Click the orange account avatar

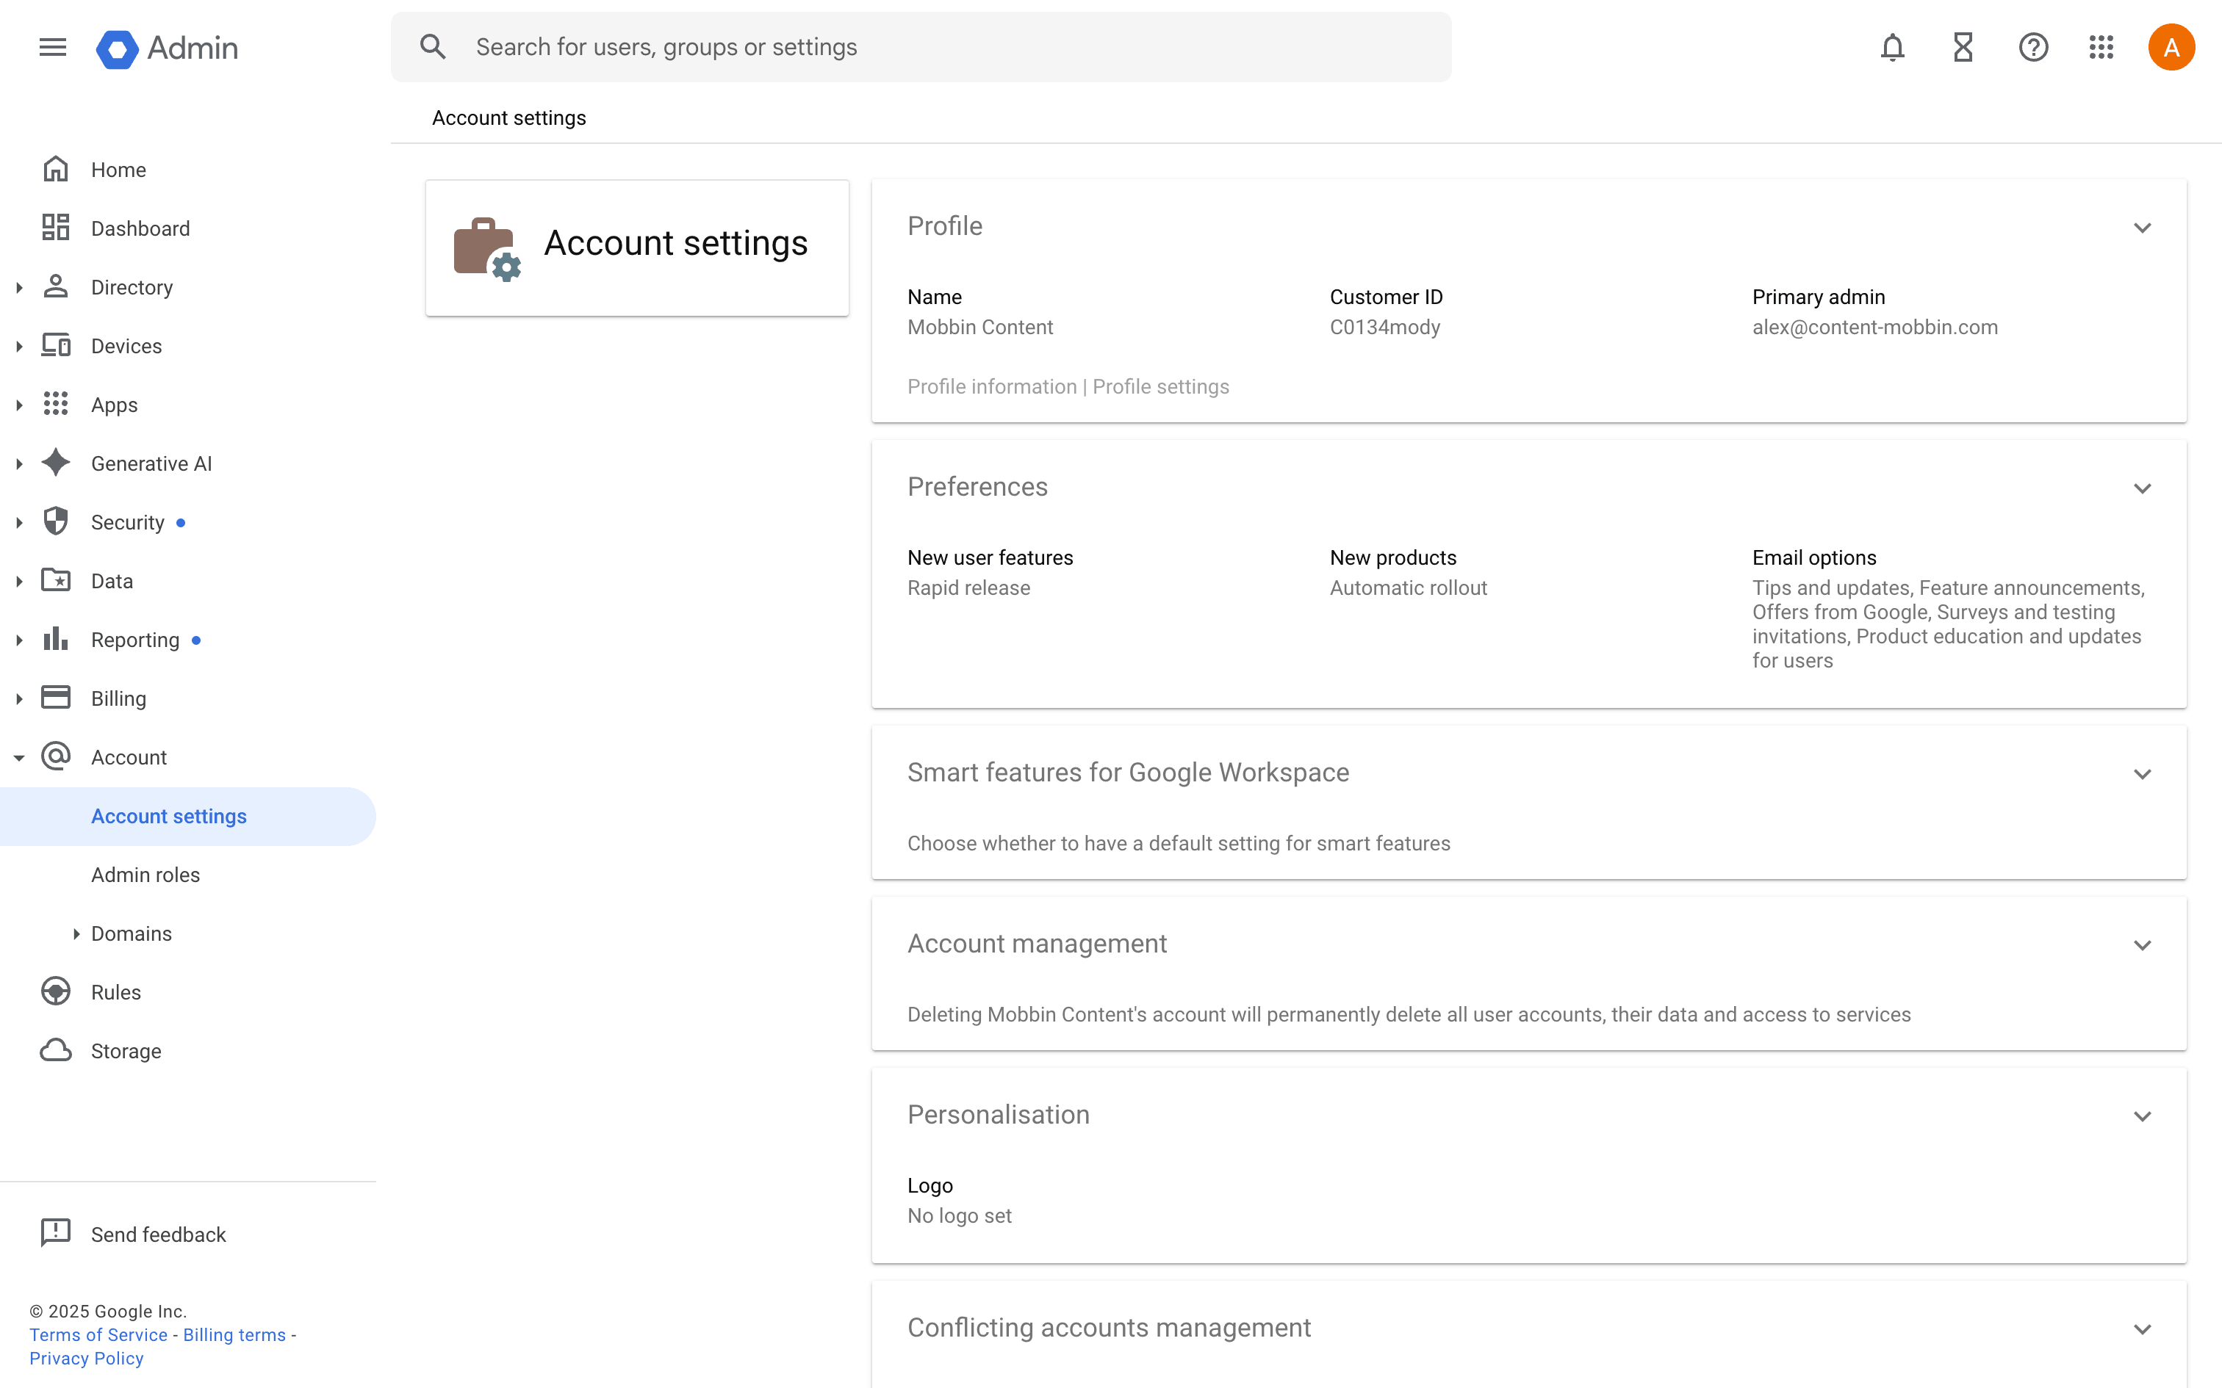[2171, 47]
